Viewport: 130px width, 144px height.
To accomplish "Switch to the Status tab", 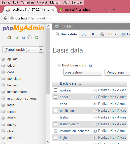I will tap(108, 34).
